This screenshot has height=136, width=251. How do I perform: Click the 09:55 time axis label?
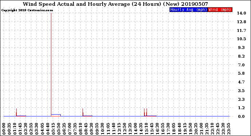[97, 129]
